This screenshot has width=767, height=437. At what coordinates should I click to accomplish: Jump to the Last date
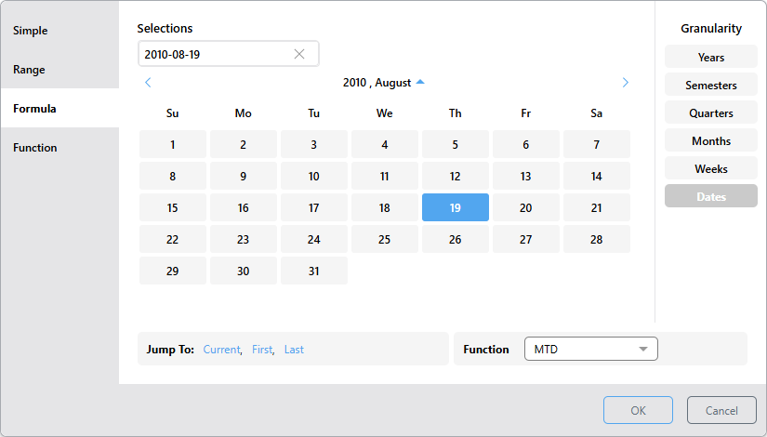(x=294, y=350)
